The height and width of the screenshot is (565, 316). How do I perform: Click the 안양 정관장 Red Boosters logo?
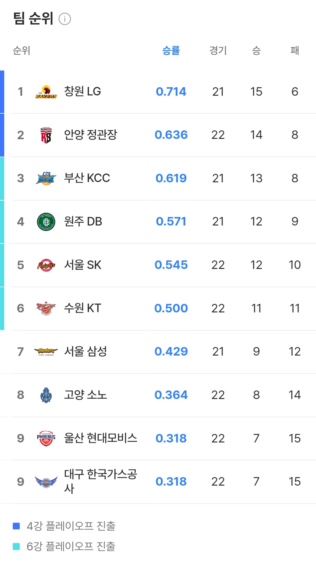(x=46, y=135)
